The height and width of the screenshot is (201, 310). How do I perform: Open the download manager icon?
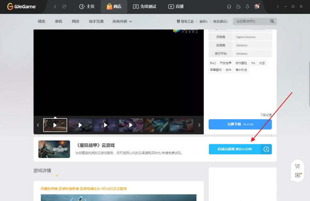click(x=247, y=7)
